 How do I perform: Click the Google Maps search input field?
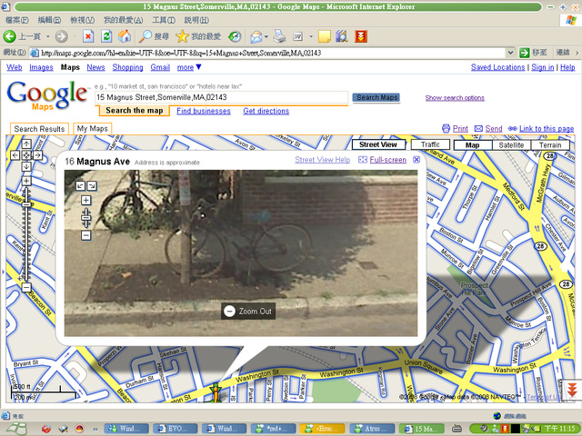(222, 97)
